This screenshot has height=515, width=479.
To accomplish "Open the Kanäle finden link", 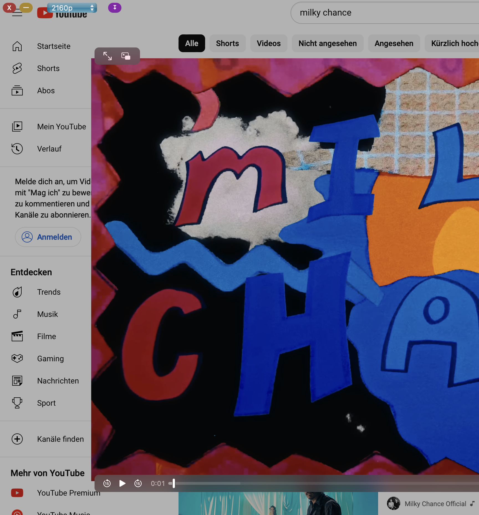I will [x=60, y=439].
